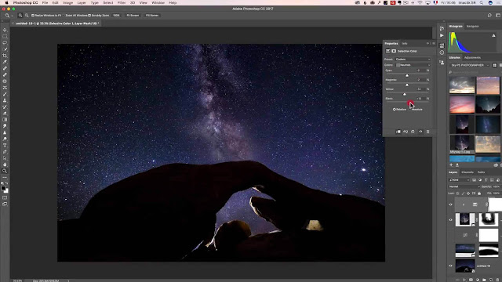Switch to the Channels tab
The height and width of the screenshot is (282, 502).
coord(467,172)
